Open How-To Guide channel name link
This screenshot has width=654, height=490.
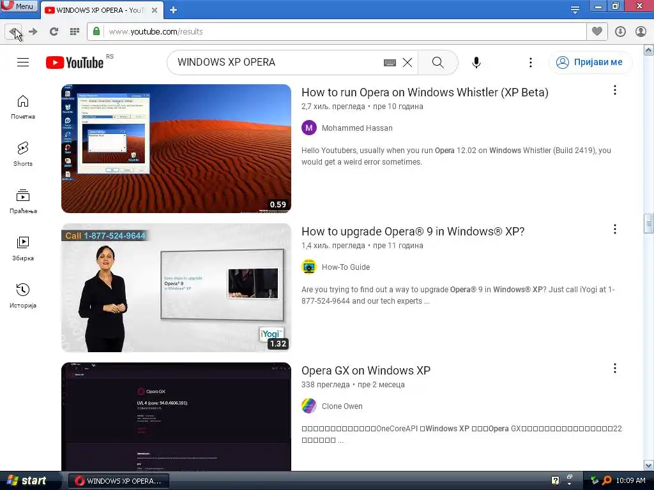point(346,267)
